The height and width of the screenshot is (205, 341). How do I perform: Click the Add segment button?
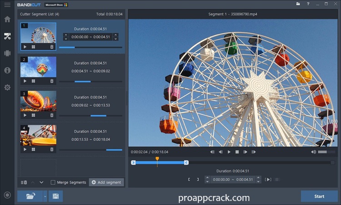(x=106, y=182)
